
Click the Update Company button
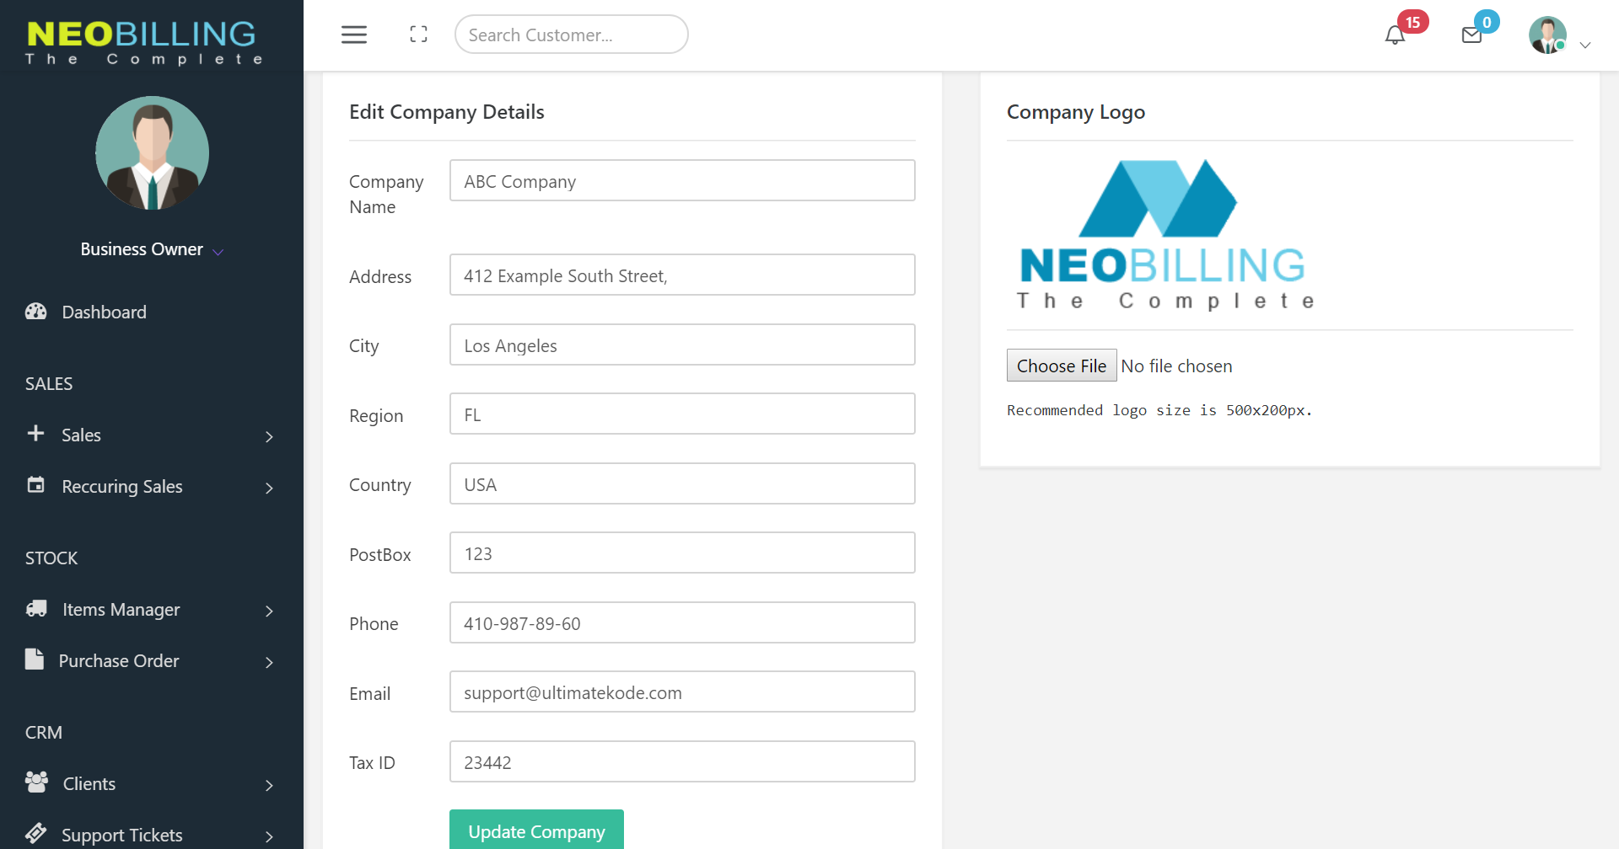point(536,830)
